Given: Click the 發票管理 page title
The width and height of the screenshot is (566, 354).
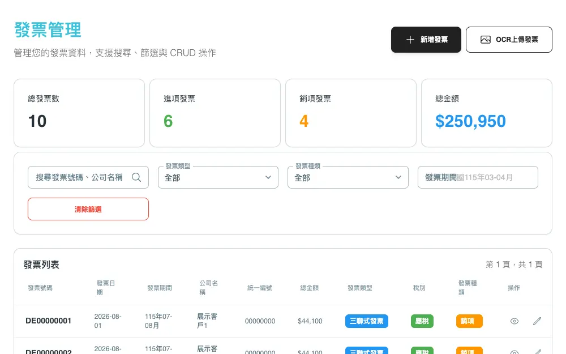Looking at the screenshot, I should (x=48, y=29).
